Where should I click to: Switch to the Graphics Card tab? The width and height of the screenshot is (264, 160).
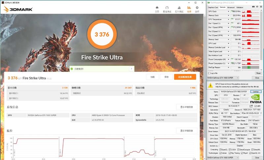213,7
